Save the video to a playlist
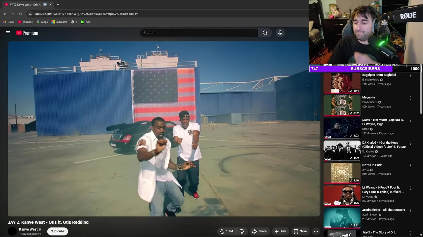This screenshot has height=237, width=423. point(300,231)
